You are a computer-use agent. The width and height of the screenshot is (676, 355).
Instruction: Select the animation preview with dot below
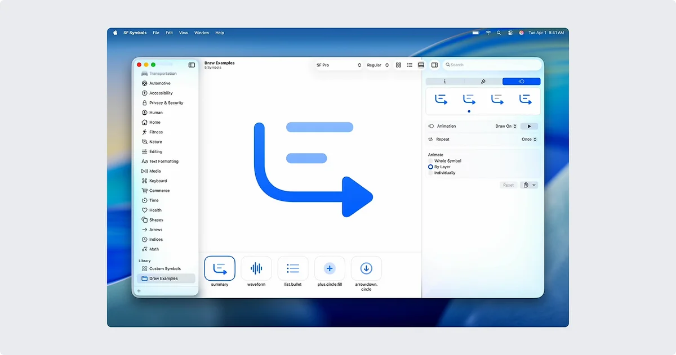(x=469, y=100)
